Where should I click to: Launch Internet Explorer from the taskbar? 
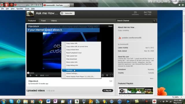tap(18, 101)
